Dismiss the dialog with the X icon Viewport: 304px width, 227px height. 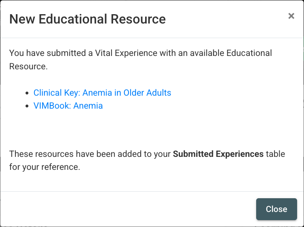pos(291,16)
